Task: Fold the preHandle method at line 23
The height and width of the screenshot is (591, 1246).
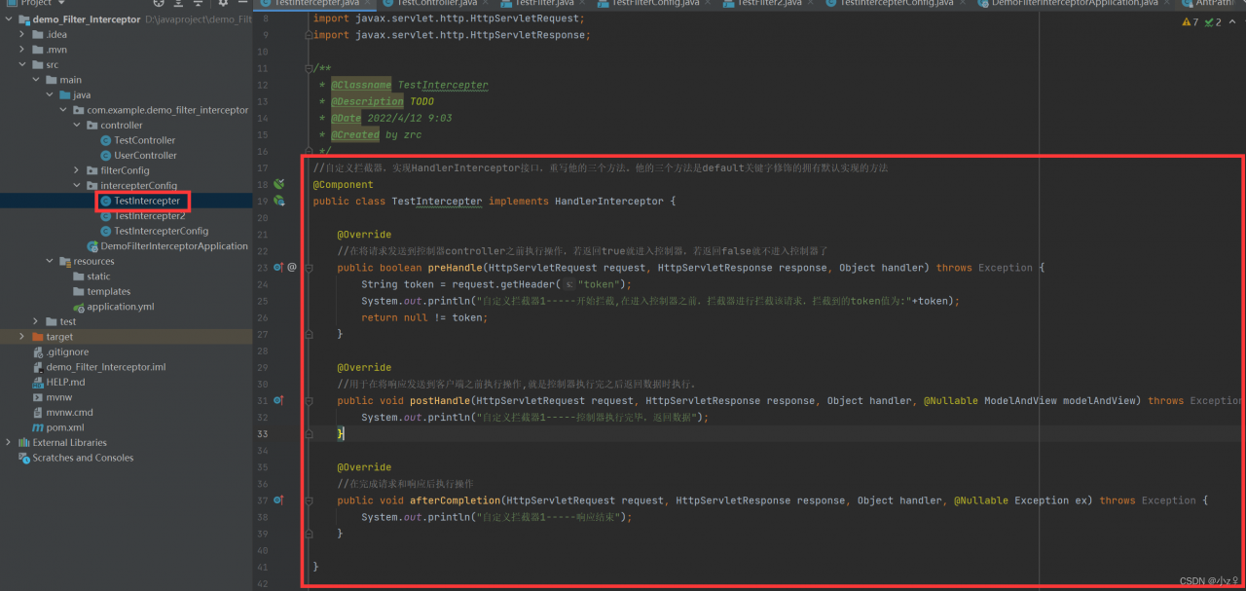Action: [310, 267]
